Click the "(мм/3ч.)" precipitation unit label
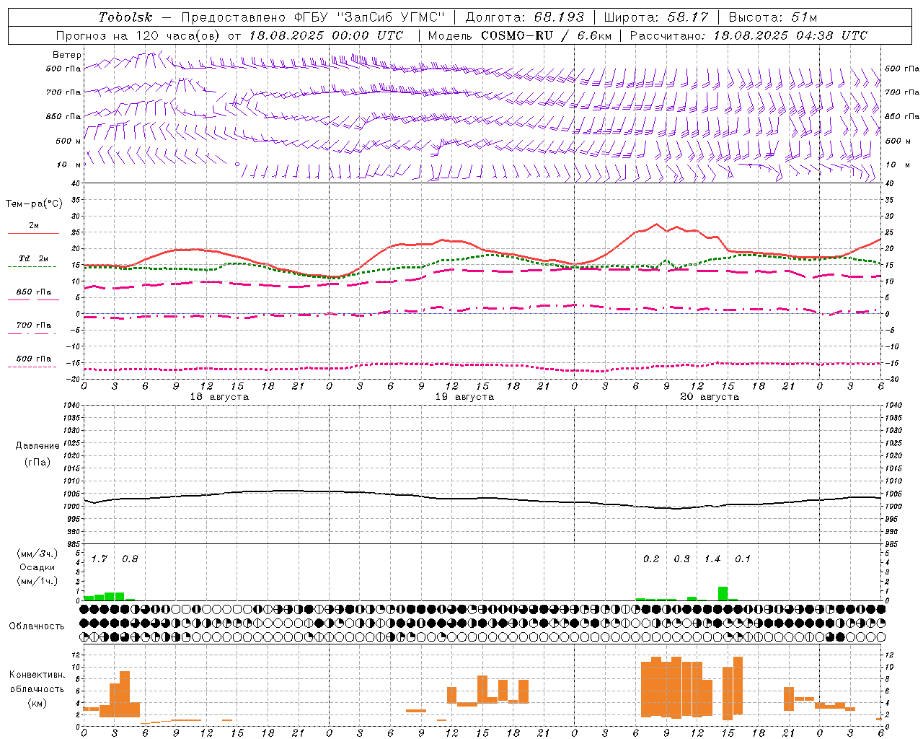 click(x=37, y=554)
